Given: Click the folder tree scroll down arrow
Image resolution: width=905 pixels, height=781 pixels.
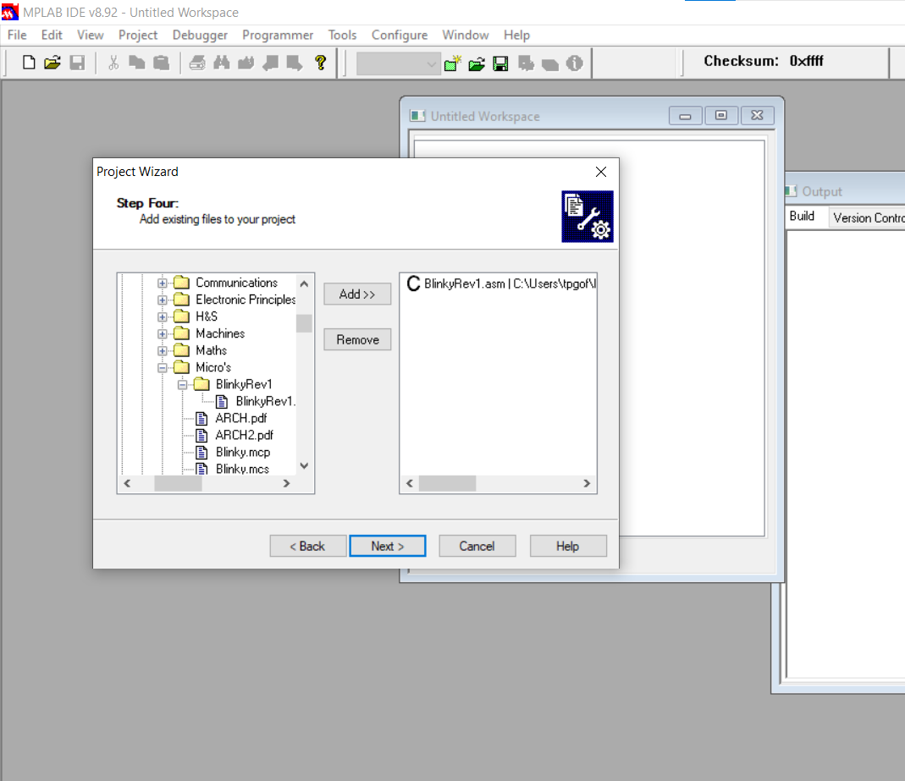Looking at the screenshot, I should pyautogui.click(x=304, y=466).
